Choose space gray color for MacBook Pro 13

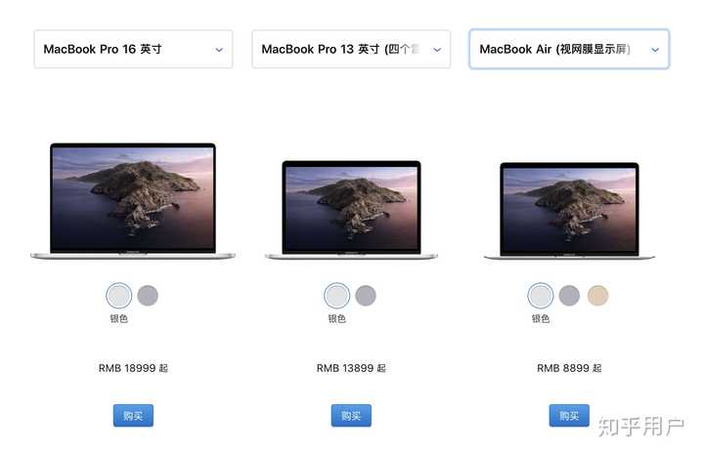366,296
